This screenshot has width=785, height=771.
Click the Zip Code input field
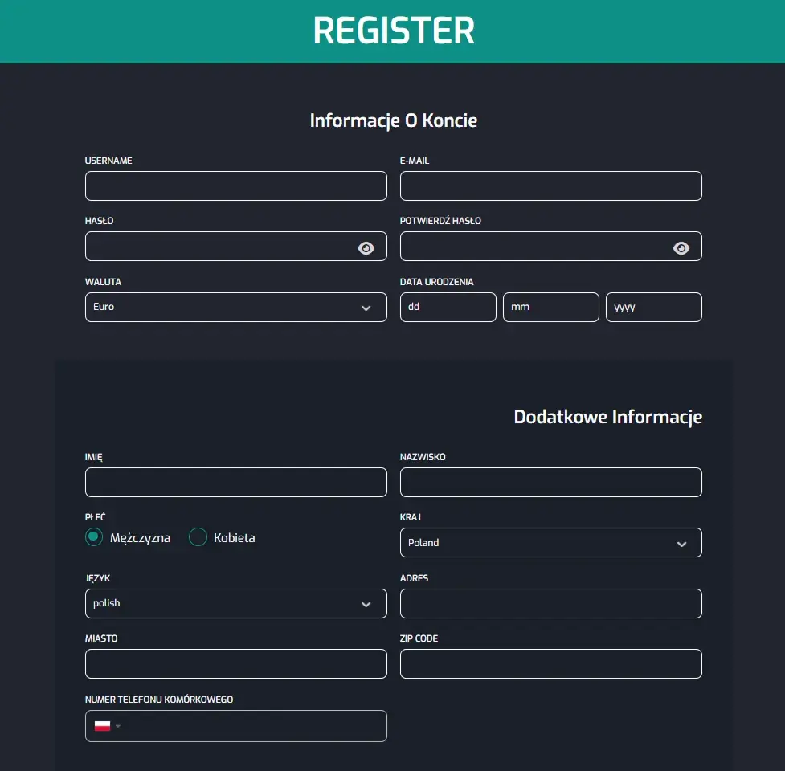tap(550, 664)
